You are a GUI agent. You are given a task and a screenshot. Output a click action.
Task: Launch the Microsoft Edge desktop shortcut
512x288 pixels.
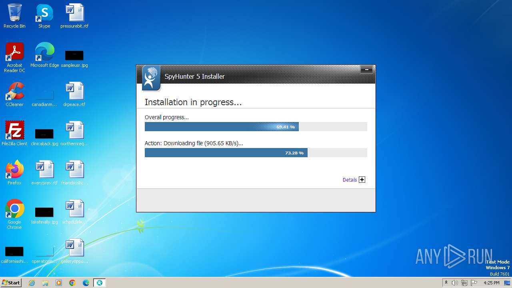point(44,55)
